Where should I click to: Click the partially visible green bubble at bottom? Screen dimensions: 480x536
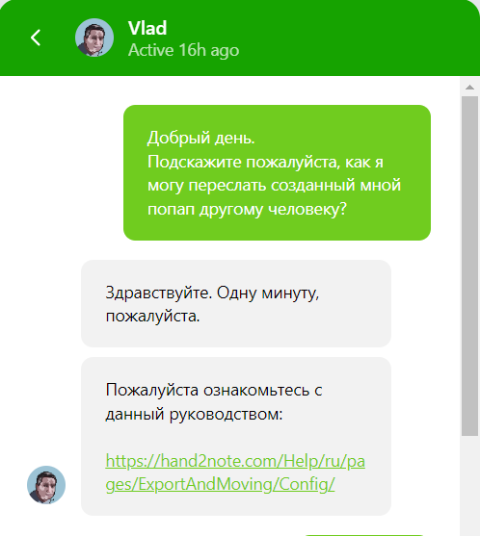point(364,535)
